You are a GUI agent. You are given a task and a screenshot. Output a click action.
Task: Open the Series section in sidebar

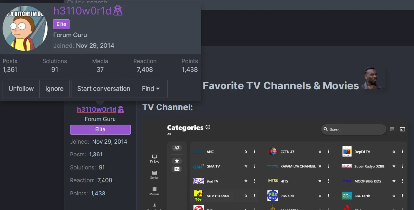pyautogui.click(x=154, y=175)
